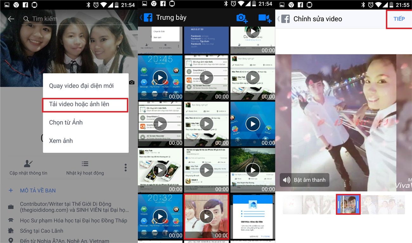The width and height of the screenshot is (412, 243).
Task: Click the graduation cap icon beside Học Sư phạm
Action: 10,221
